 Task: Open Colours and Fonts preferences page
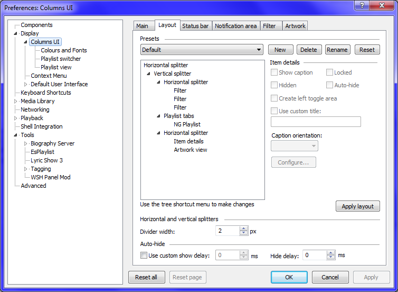click(x=64, y=50)
